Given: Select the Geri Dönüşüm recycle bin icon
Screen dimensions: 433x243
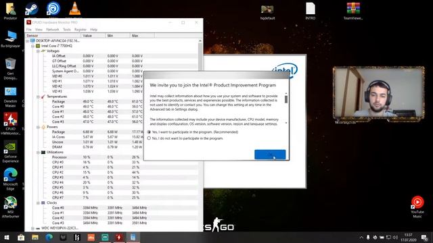Looking at the screenshot, I should click(x=11, y=69).
